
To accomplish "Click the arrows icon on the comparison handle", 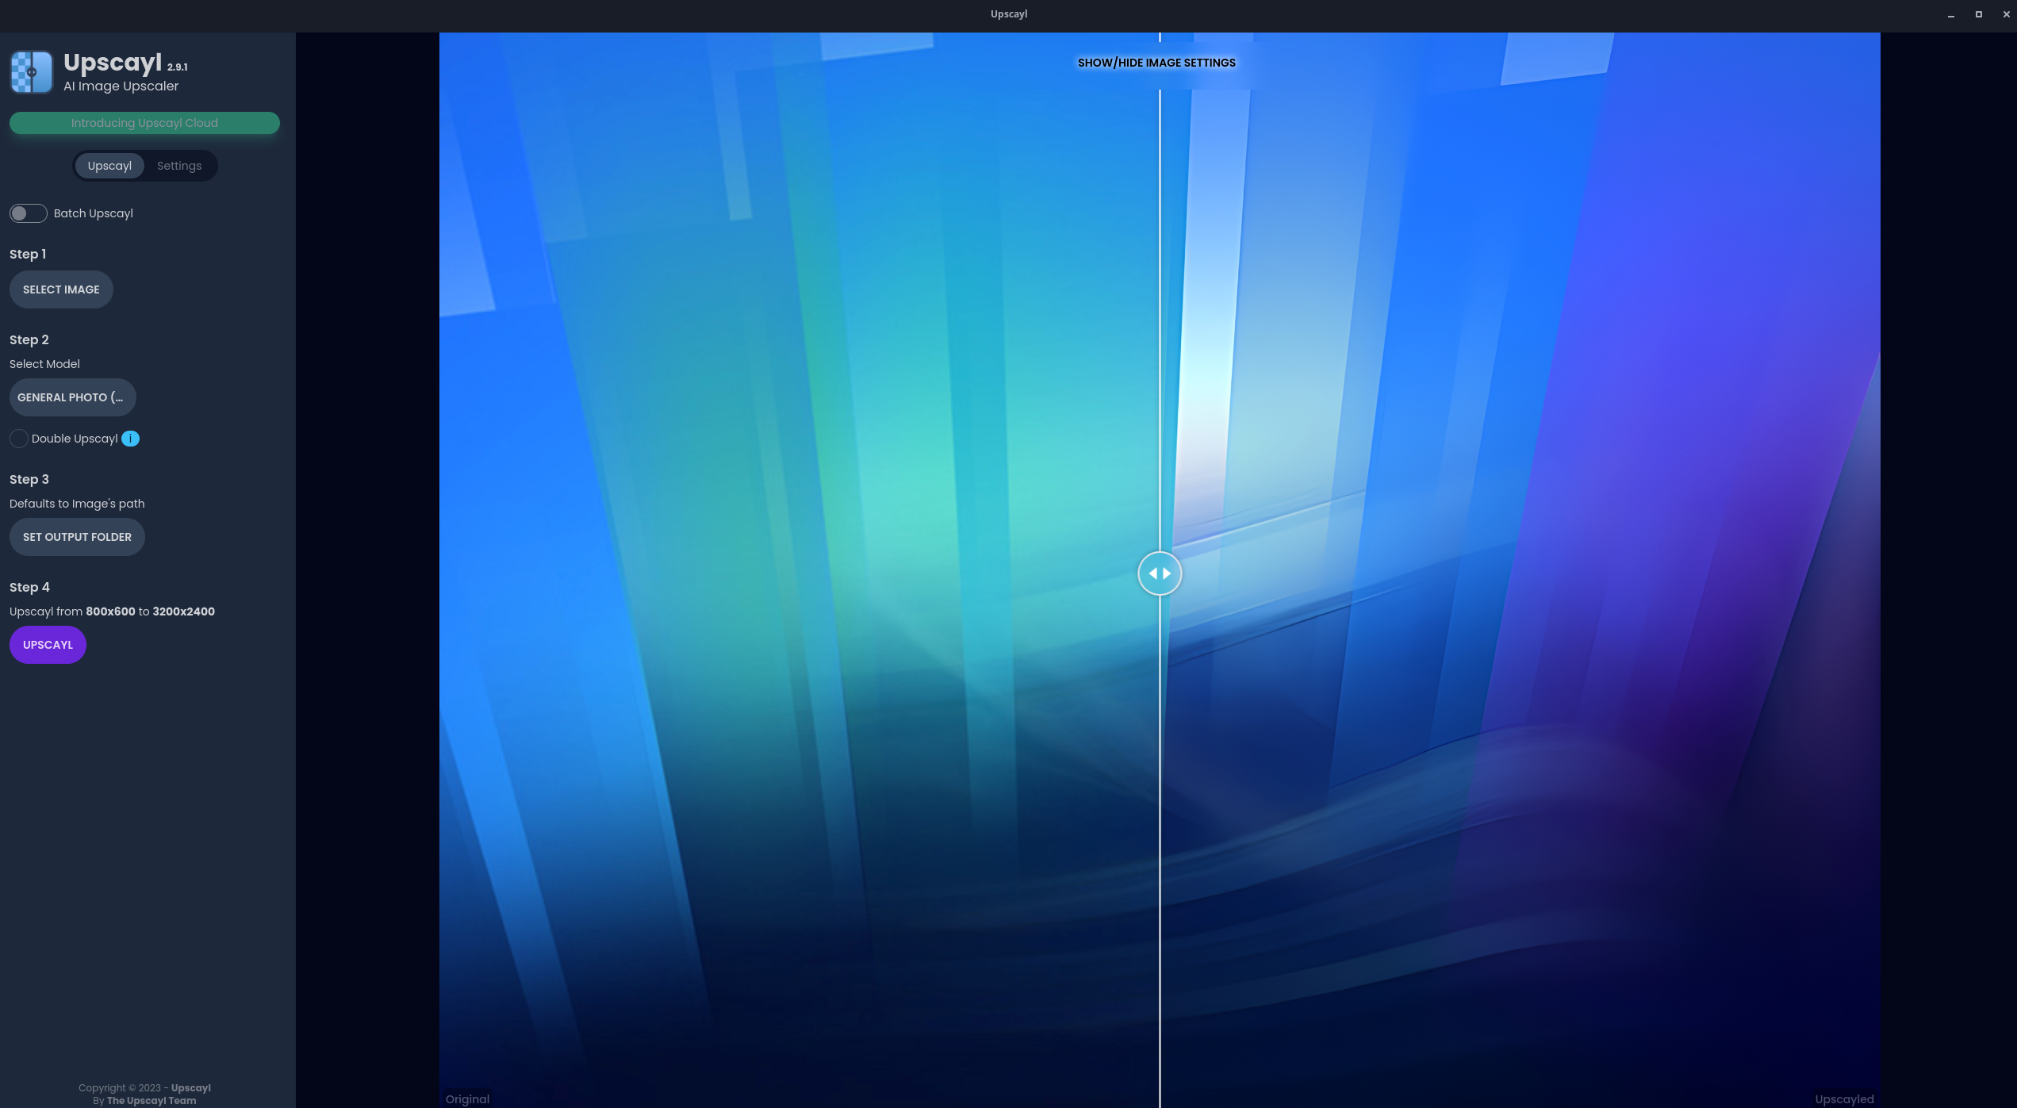I will click(1160, 573).
